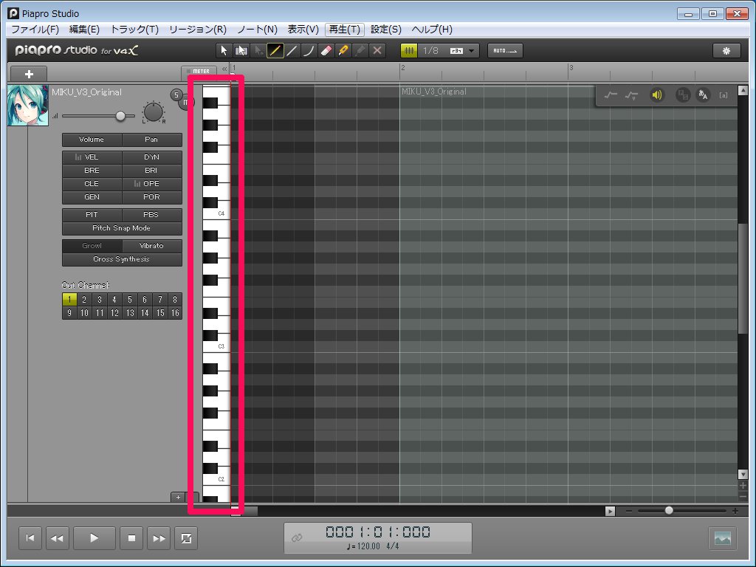Enable the AUTO scroll button
Image resolution: width=756 pixels, height=567 pixels.
pyautogui.click(x=505, y=51)
